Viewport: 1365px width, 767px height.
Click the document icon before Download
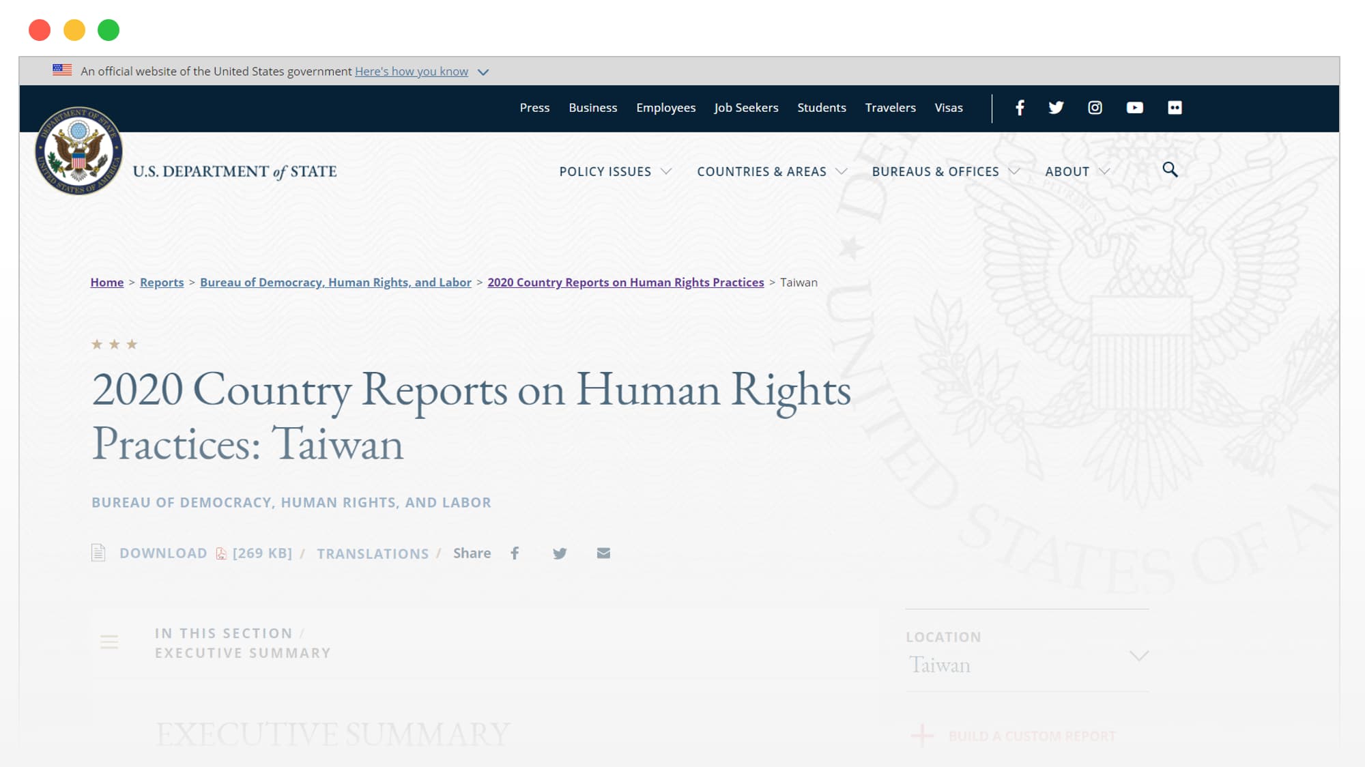coord(98,553)
